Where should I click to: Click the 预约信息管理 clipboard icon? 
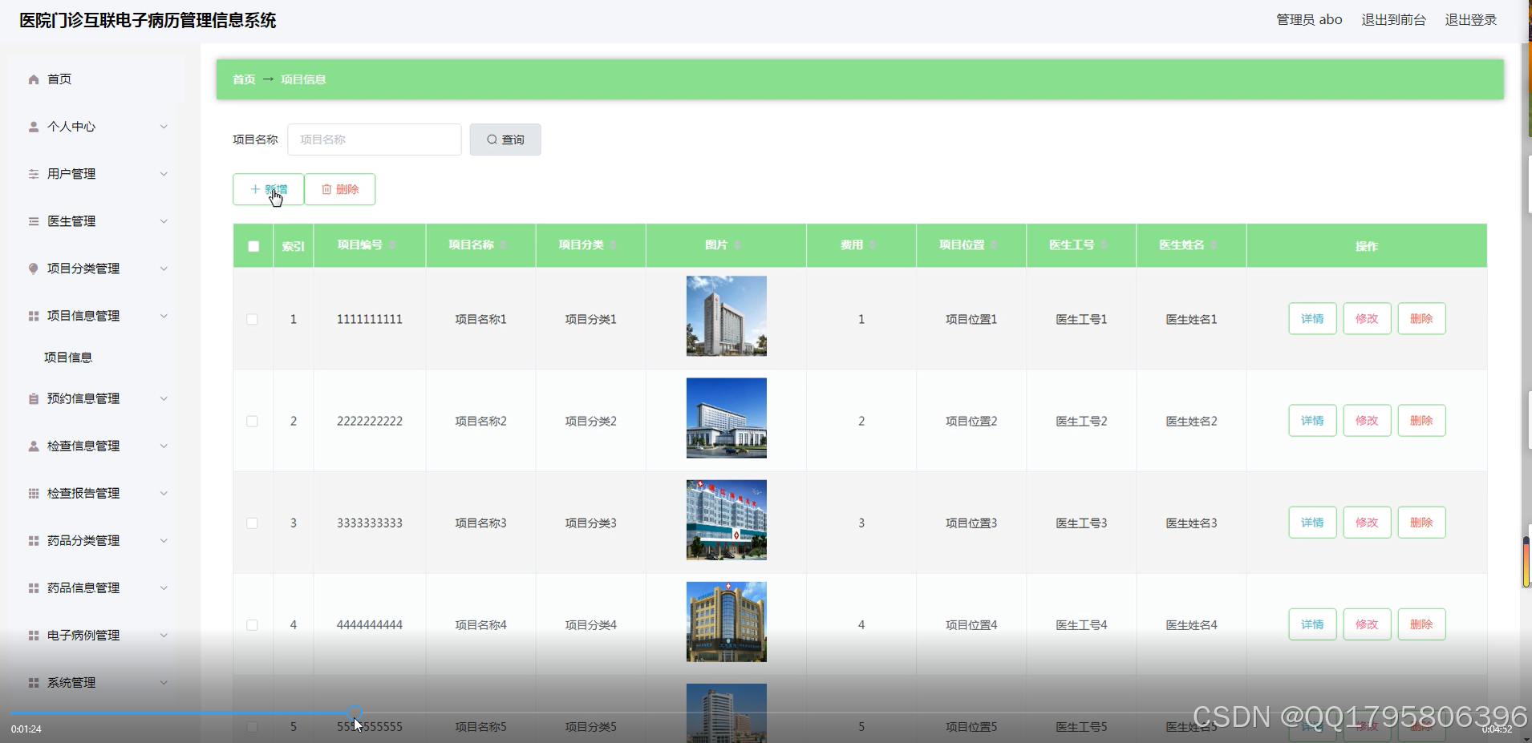pos(34,398)
